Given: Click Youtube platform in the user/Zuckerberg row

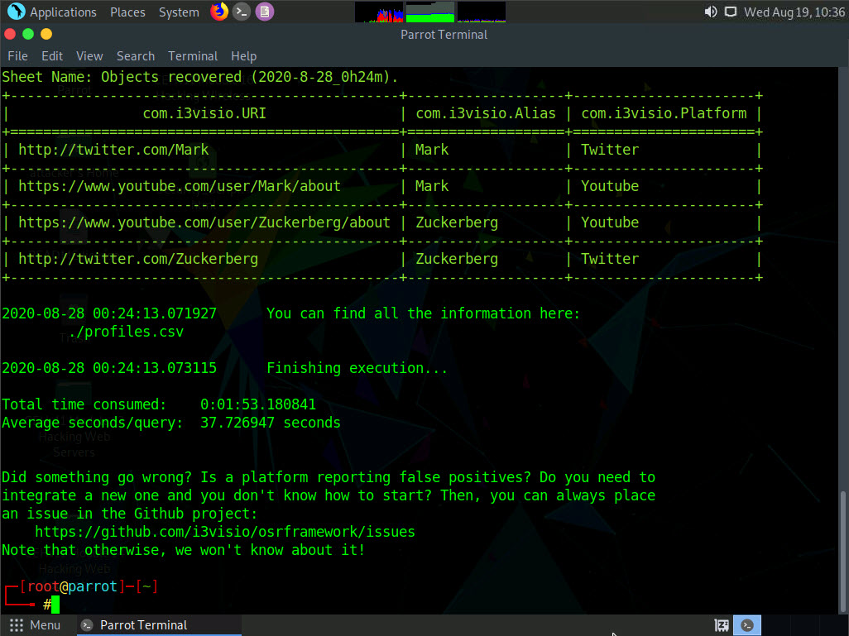Looking at the screenshot, I should tap(610, 222).
